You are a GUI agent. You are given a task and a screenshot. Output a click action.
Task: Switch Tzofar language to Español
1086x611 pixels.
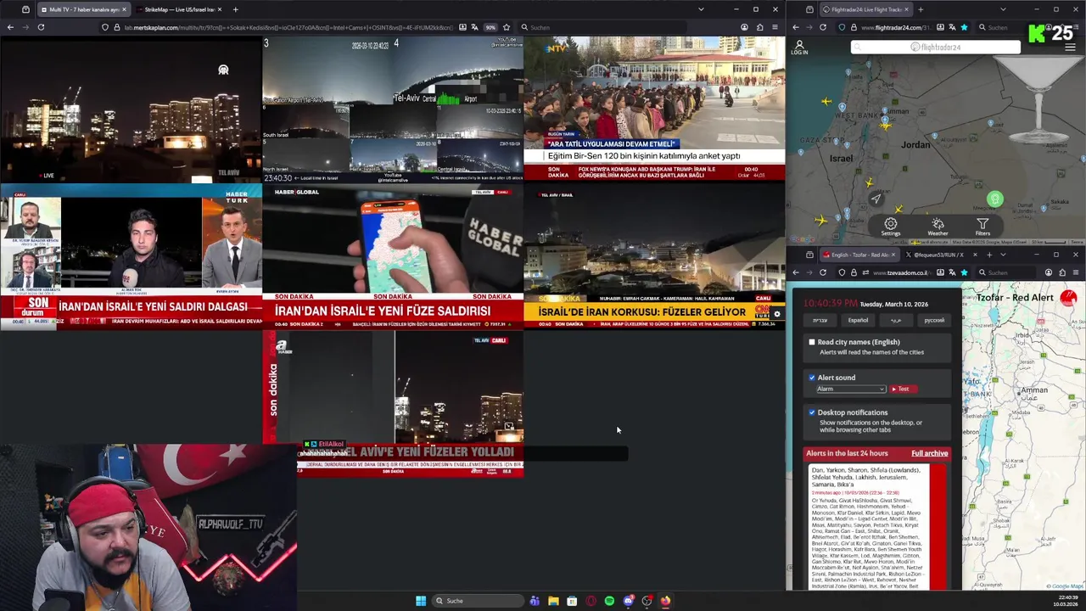coord(858,320)
